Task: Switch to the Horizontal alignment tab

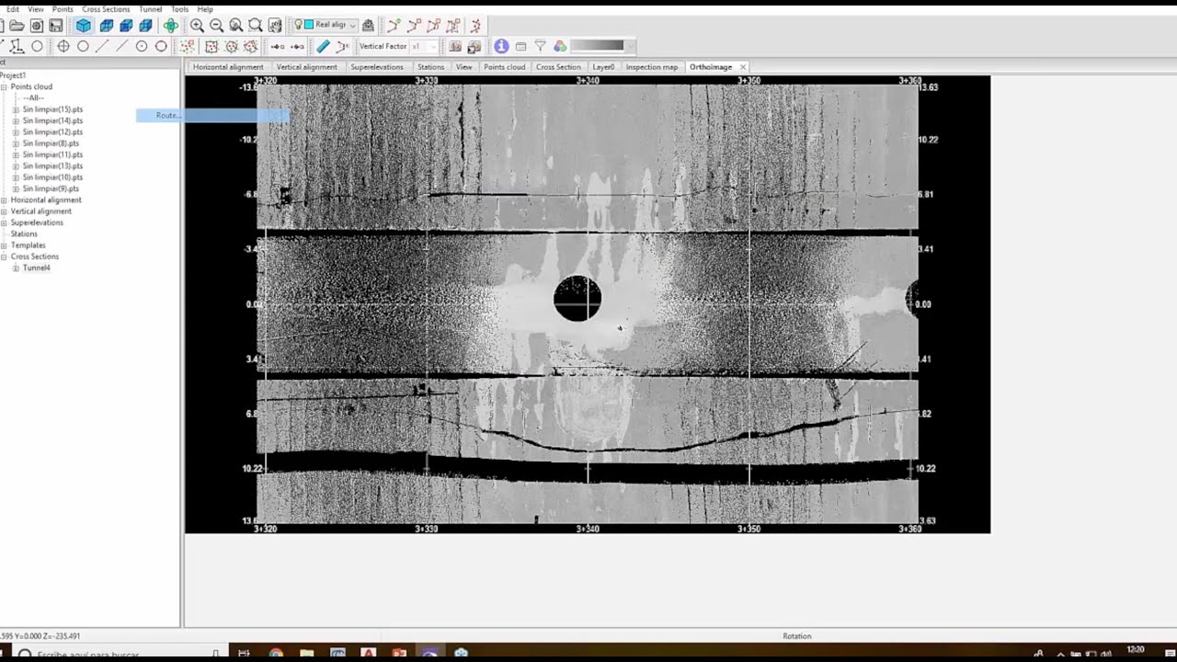Action: click(228, 67)
